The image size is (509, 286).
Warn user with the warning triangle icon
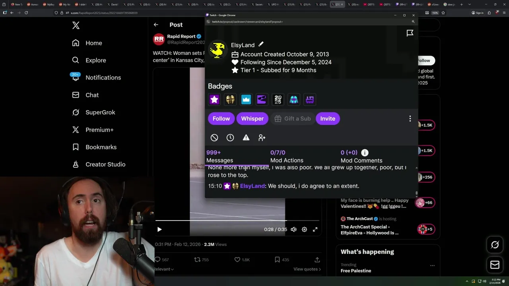[246, 137]
